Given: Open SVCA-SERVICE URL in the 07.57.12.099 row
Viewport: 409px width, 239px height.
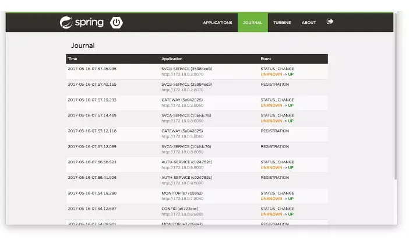Looking at the screenshot, I should click(182, 152).
